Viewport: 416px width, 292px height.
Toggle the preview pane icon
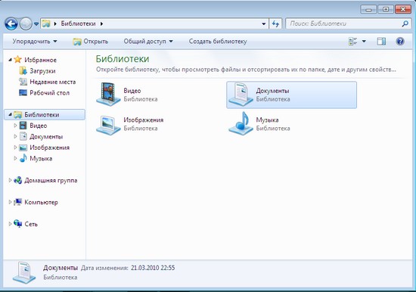[x=381, y=41]
